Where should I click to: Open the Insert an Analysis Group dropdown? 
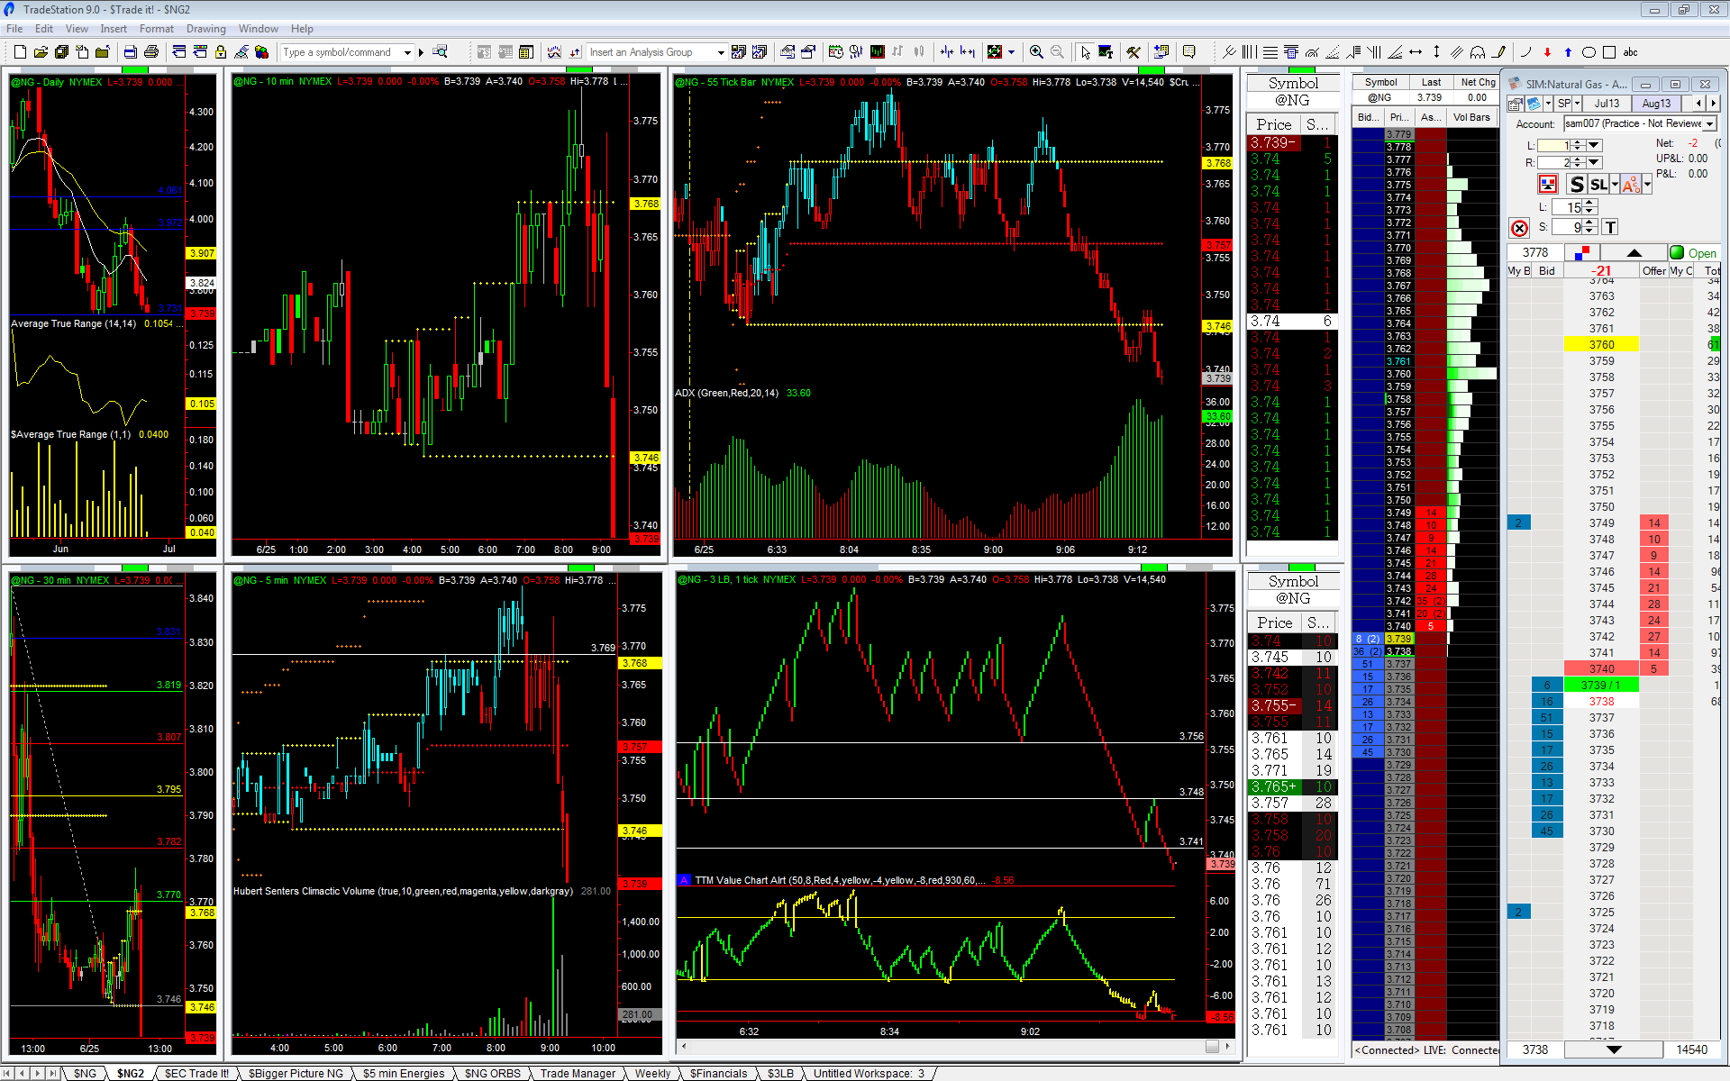[720, 52]
